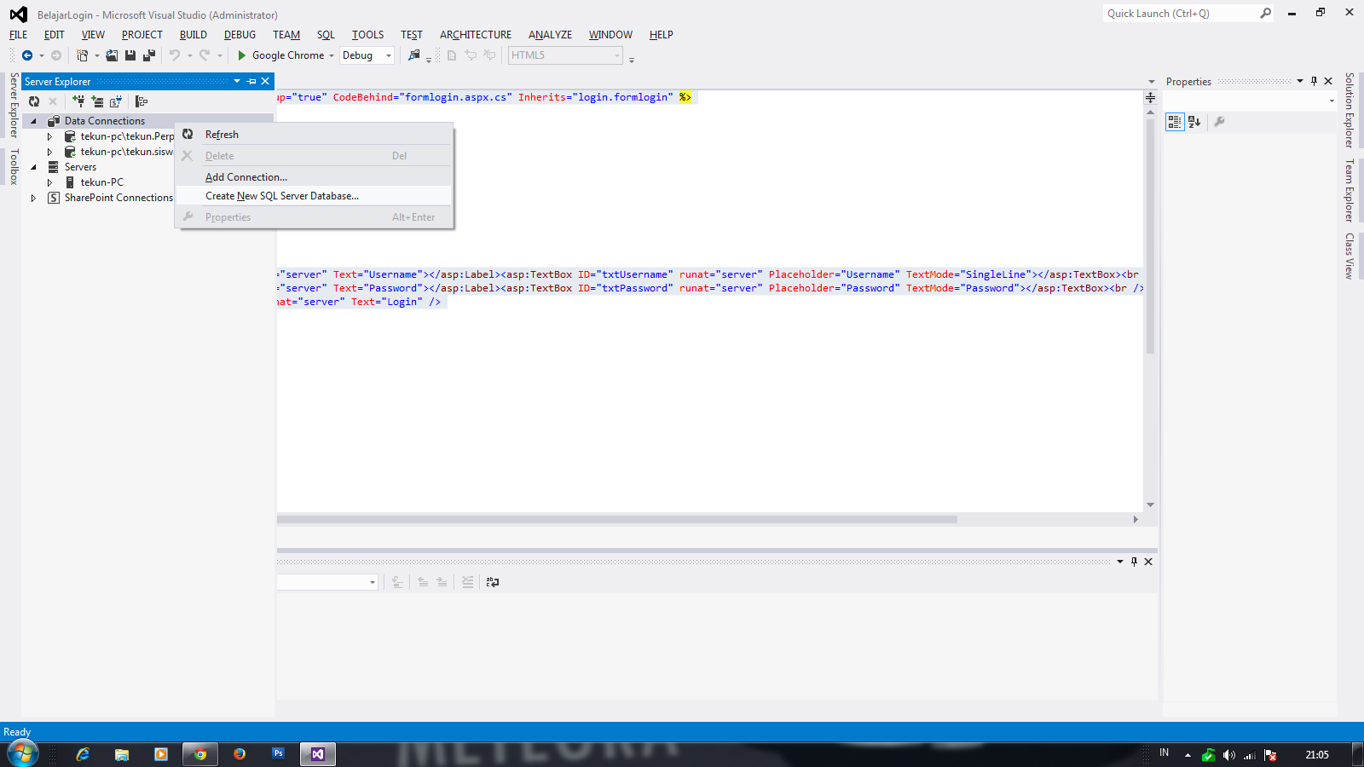Image resolution: width=1364 pixels, height=767 pixels.
Task: Start debugging with the green play icon
Action: (x=241, y=55)
